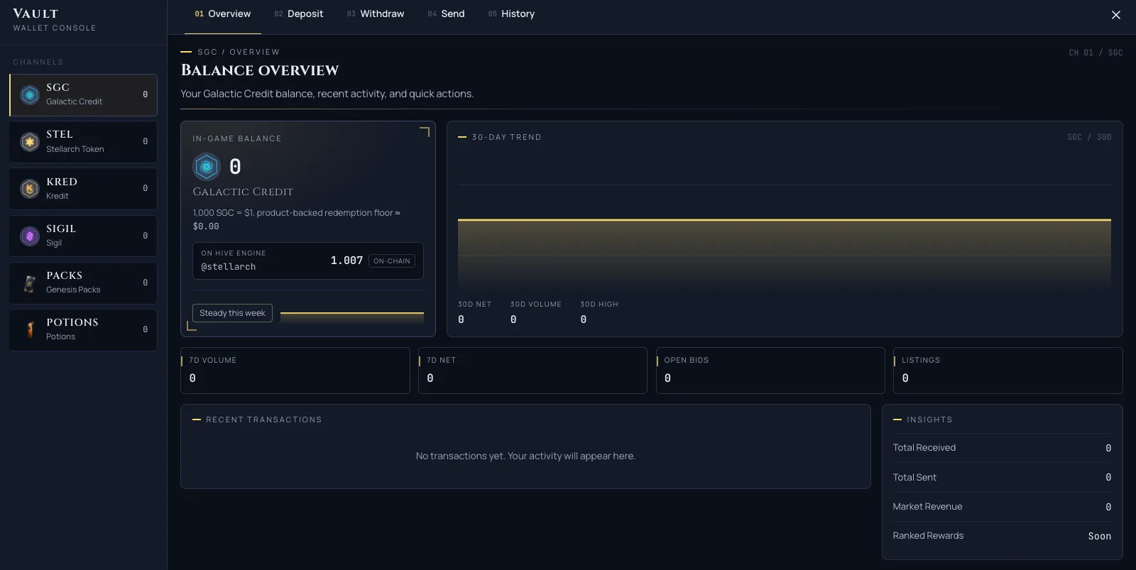Screen dimensions: 1136x570
Task: Click the CH 01 / SGC indicator
Action: tap(1096, 53)
